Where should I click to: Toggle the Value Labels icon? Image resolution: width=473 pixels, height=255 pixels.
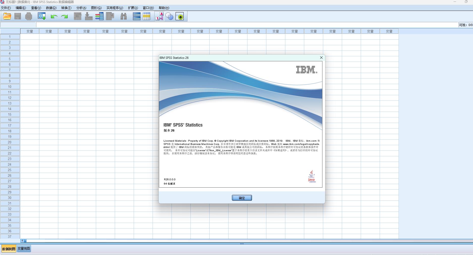(x=159, y=16)
